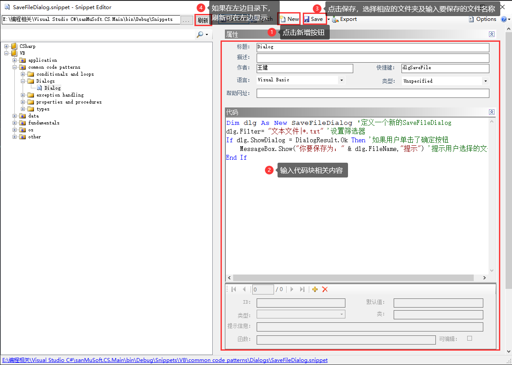Image resolution: width=512 pixels, height=365 pixels.
Task: Select the conditionals and loops tree item
Action: pos(65,74)
